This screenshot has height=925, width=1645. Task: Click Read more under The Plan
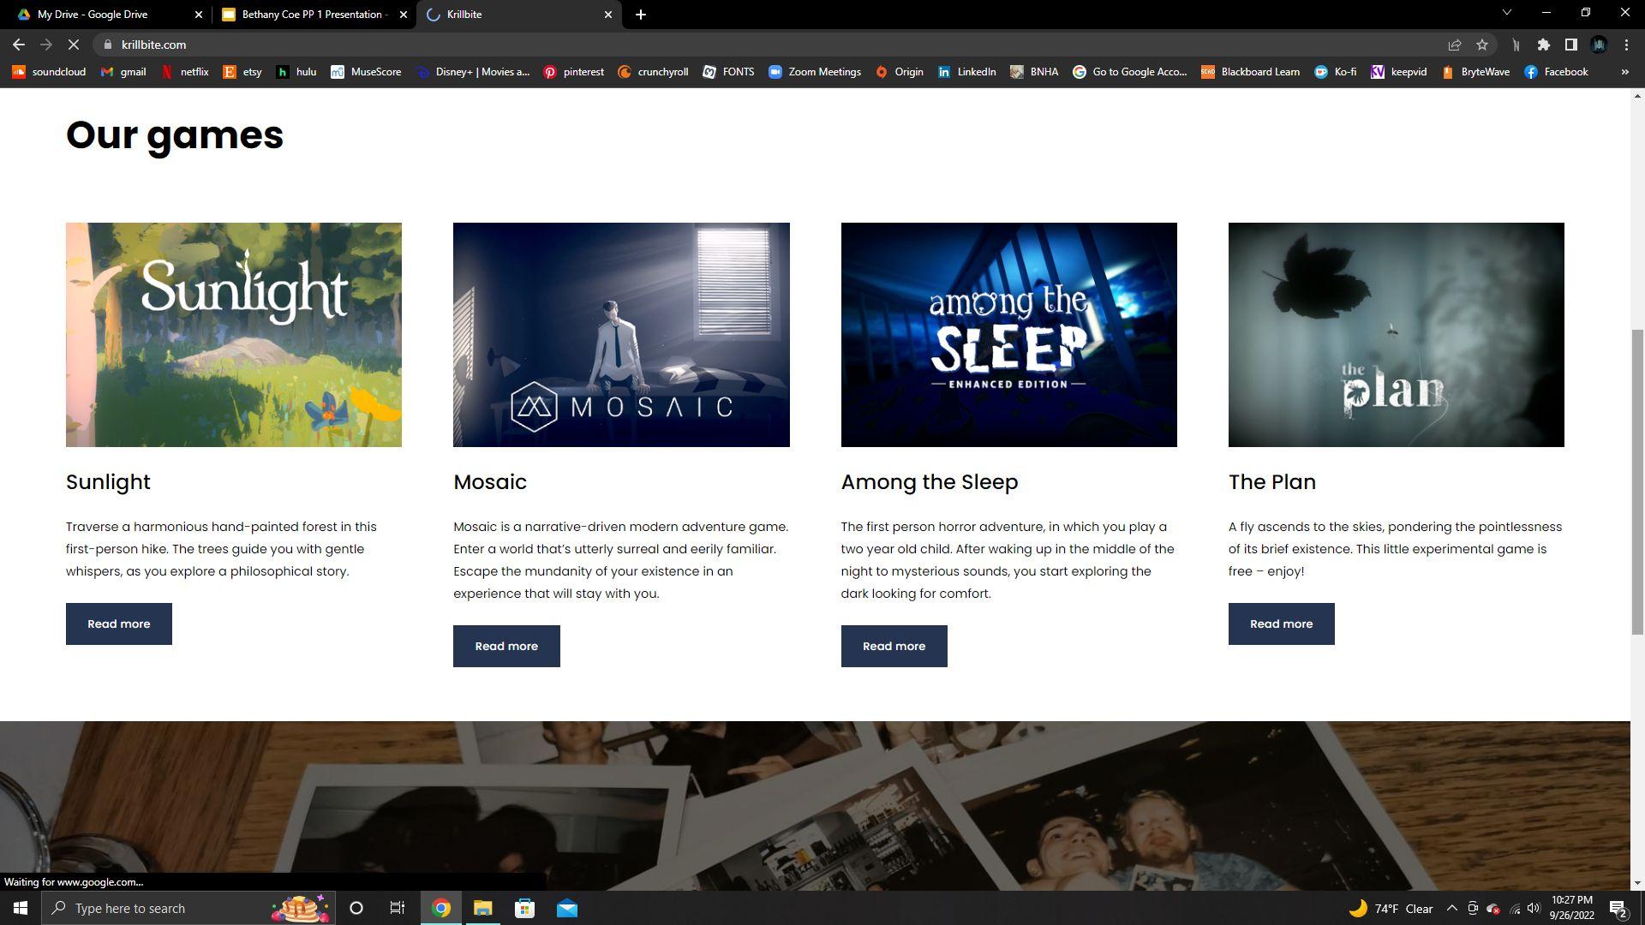pos(1281,624)
